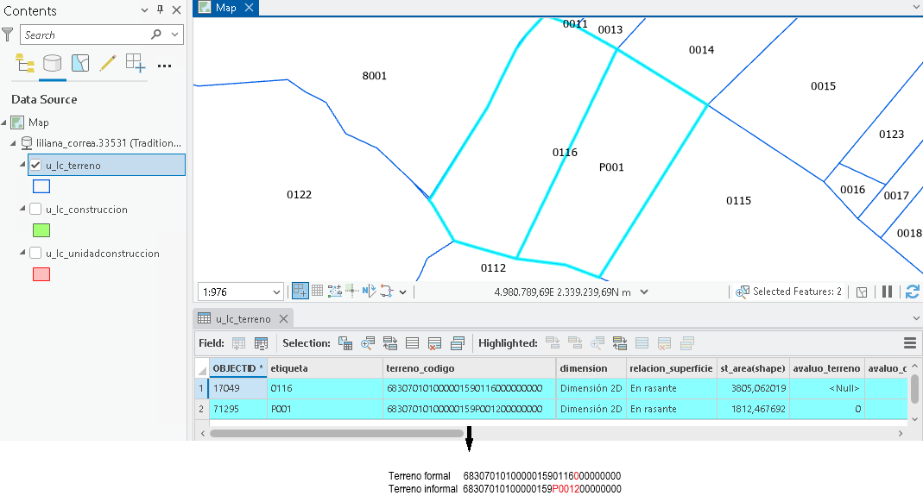Open the snapping tools overflow dropdown arrow
This screenshot has height=502, width=923.
(402, 292)
